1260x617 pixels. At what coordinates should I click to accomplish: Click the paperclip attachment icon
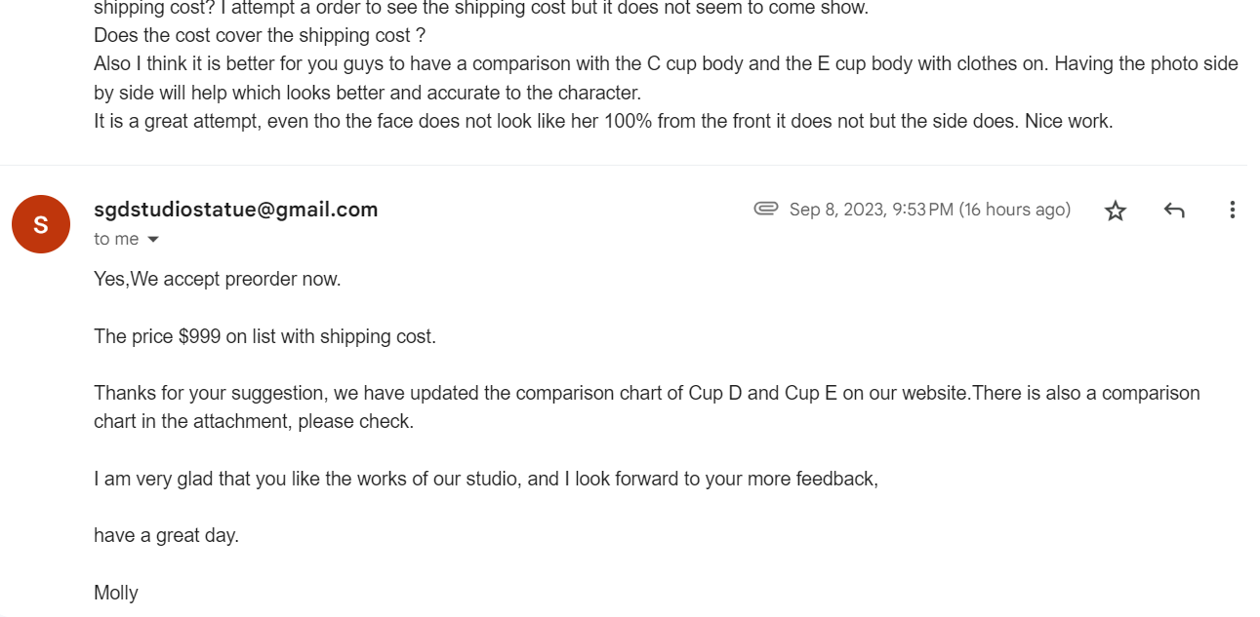pyautogui.click(x=766, y=209)
